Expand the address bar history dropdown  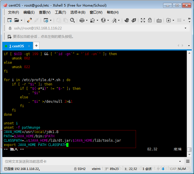click(x=185, y=28)
